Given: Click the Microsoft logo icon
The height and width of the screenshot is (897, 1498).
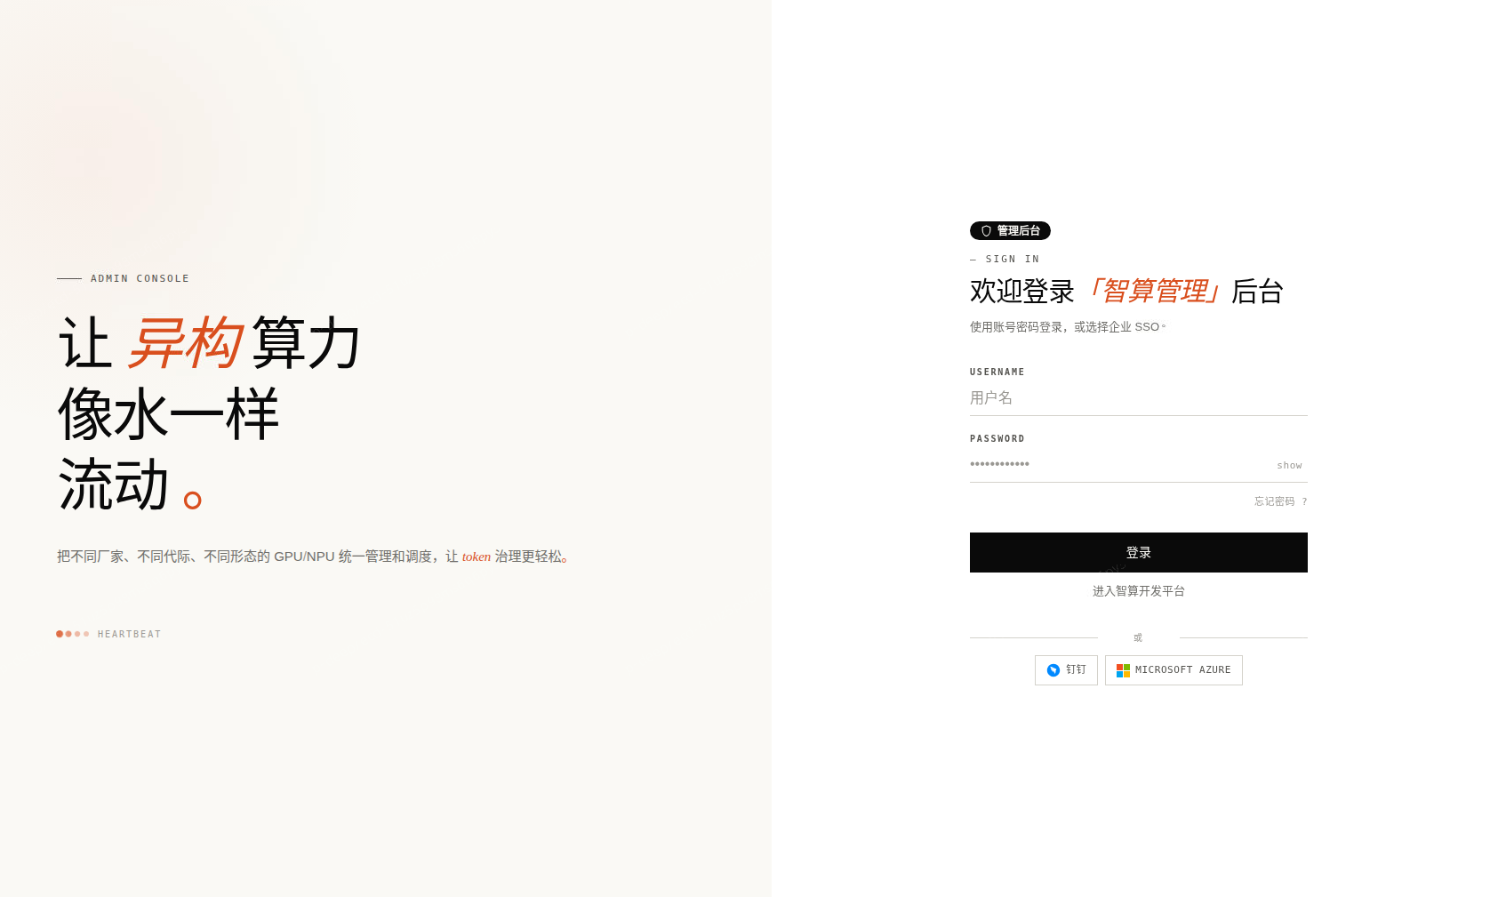Looking at the screenshot, I should point(1123,670).
